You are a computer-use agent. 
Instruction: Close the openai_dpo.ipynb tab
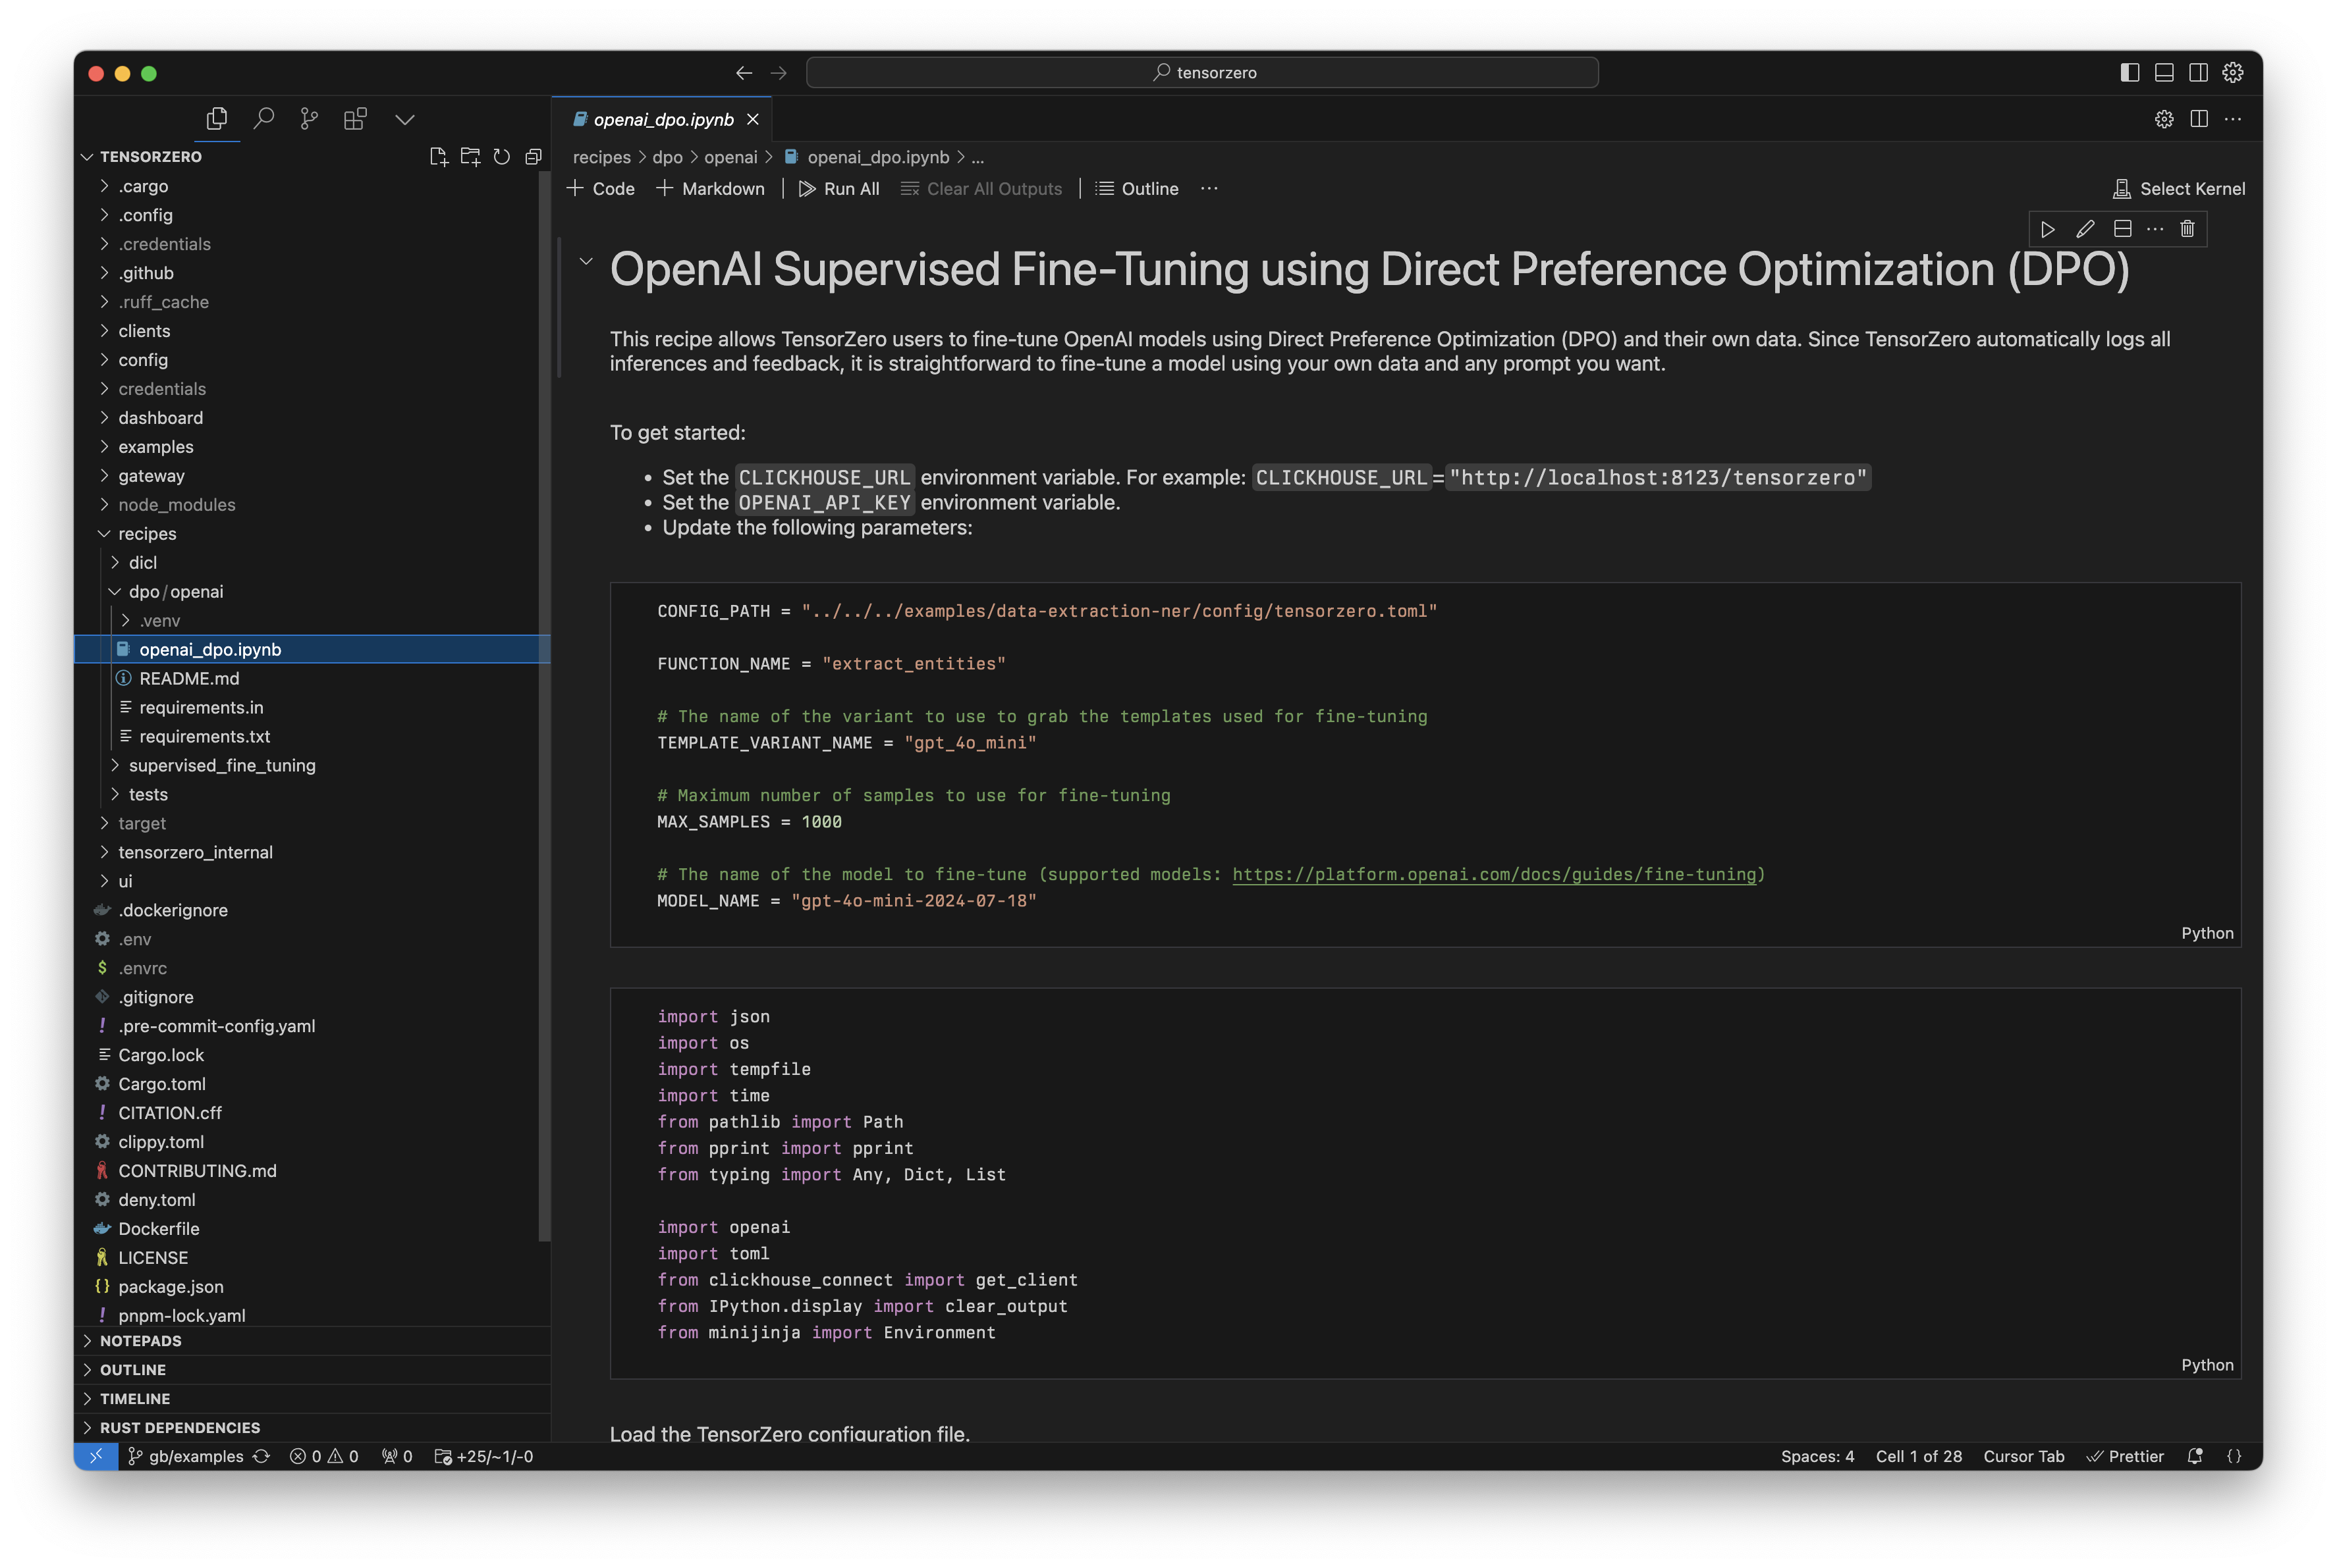[752, 119]
